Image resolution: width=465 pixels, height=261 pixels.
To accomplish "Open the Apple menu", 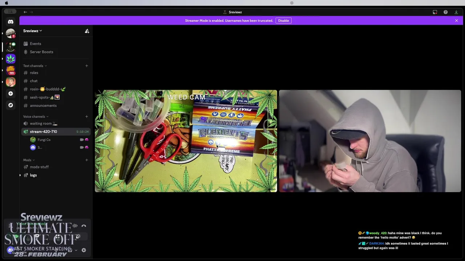I will pyautogui.click(x=6, y=3).
